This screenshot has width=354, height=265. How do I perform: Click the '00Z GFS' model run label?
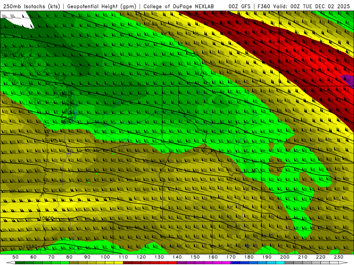tap(239, 6)
